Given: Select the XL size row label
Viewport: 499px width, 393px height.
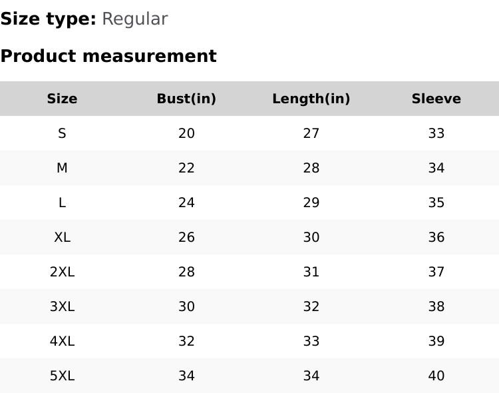Looking at the screenshot, I should click(x=62, y=237).
